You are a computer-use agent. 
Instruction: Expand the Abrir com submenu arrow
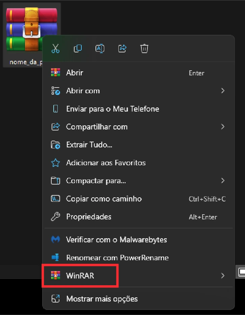click(x=222, y=91)
